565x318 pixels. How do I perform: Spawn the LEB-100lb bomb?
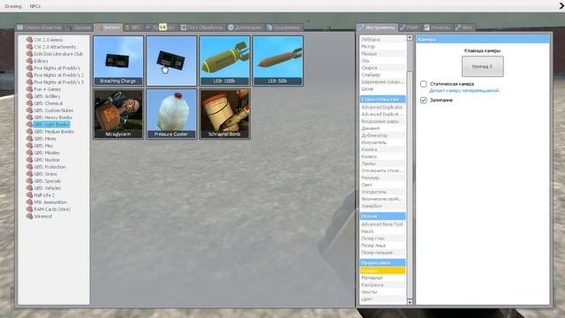click(x=224, y=61)
